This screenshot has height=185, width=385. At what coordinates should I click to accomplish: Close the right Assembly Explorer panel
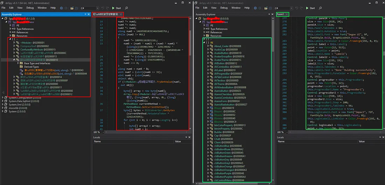coord(272,14)
